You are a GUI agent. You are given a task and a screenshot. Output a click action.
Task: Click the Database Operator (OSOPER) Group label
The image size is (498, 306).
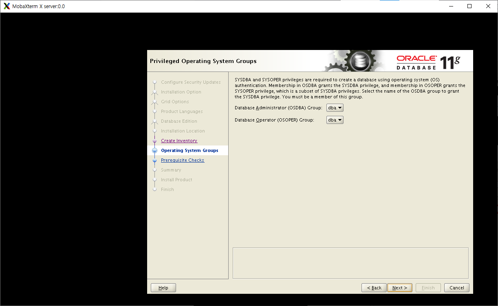point(274,120)
